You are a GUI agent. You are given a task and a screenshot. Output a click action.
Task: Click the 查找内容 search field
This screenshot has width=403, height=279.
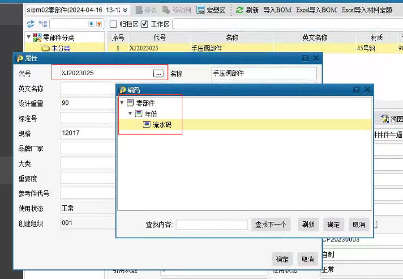(211, 224)
